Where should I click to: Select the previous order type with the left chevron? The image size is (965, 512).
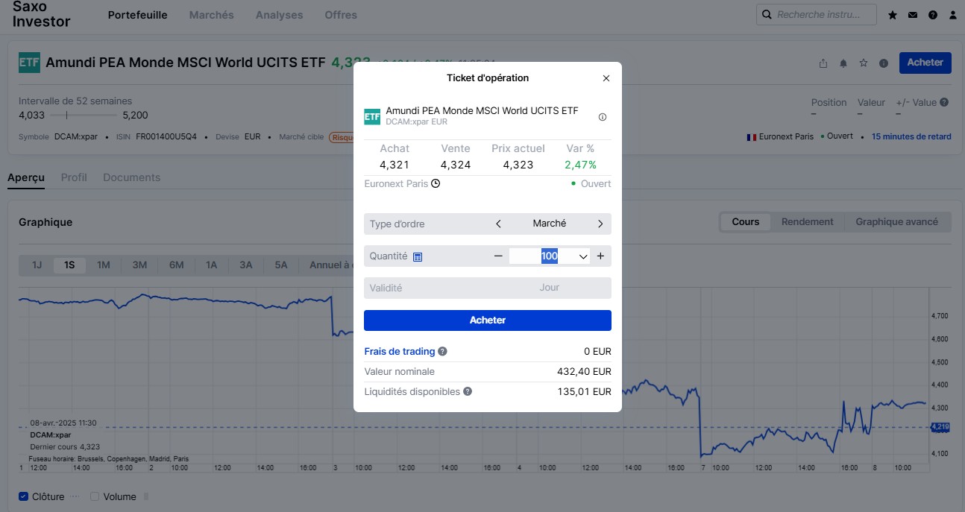coord(499,224)
